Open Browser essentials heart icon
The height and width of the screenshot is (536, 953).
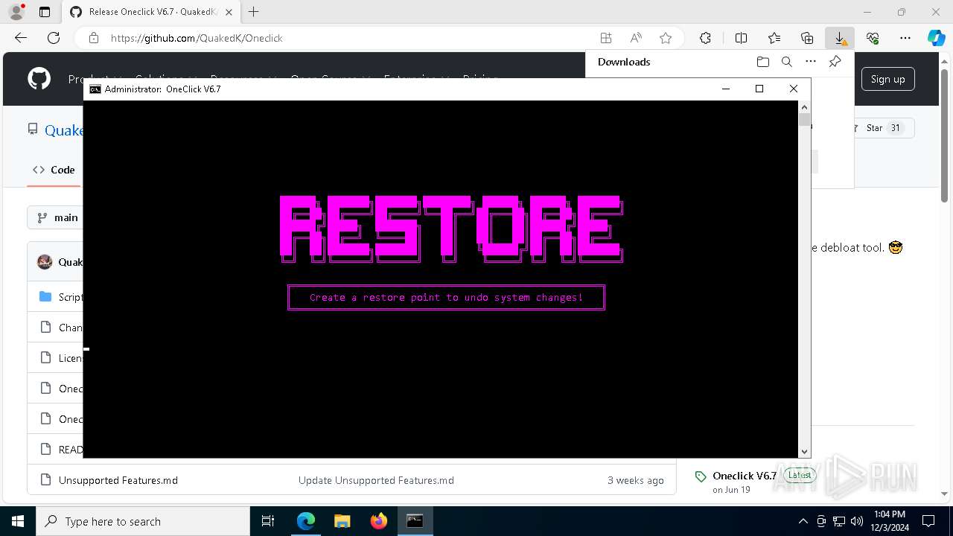click(x=873, y=38)
